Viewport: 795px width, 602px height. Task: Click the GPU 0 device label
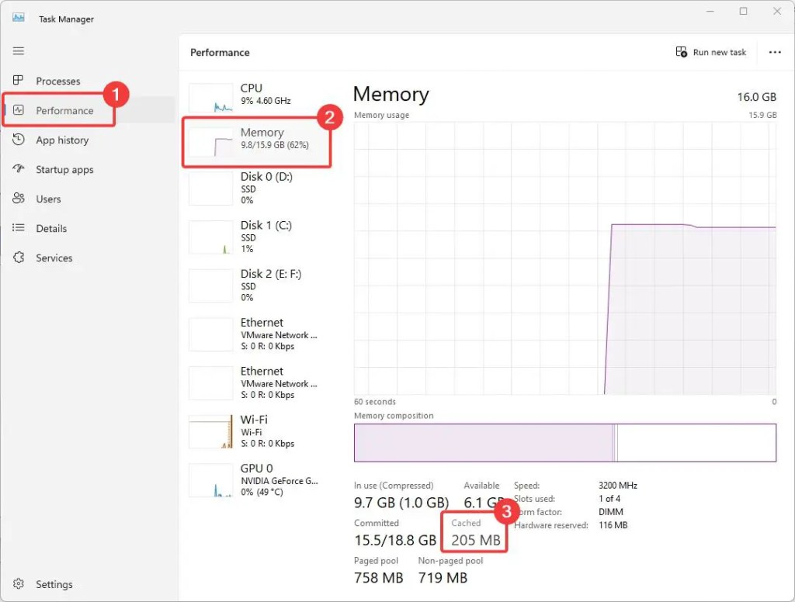point(256,469)
